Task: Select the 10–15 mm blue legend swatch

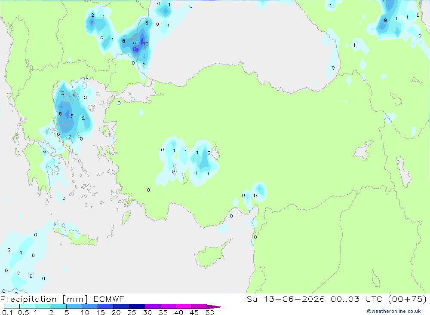Action: click(x=90, y=306)
